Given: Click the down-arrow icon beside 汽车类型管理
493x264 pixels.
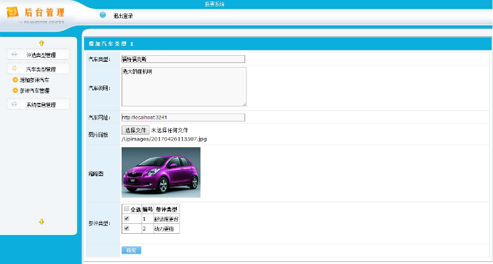Looking at the screenshot, I should pos(14,68).
